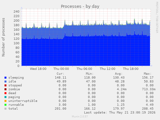Click sleeping average value 130.43
This screenshot has width=160, height=120.
coord(119,78)
